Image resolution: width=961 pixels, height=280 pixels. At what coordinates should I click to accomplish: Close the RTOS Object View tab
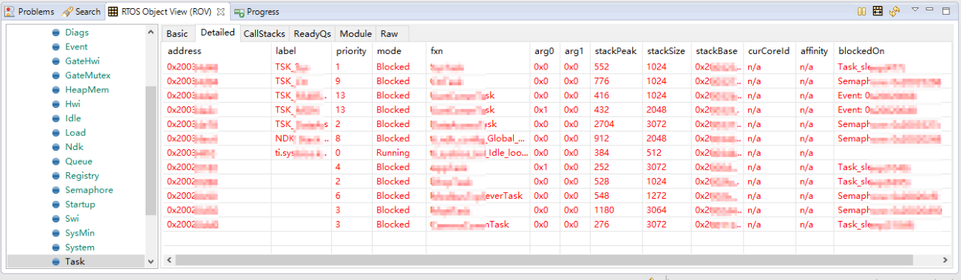(x=221, y=12)
